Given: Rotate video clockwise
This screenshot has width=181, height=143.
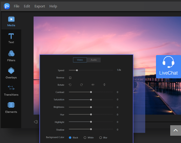Looking at the screenshot, I should 81,85.
